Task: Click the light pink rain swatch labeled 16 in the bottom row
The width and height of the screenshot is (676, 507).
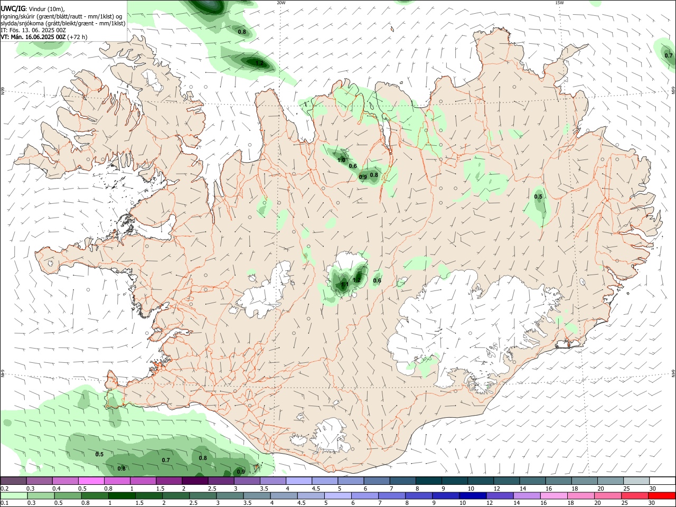Action: 553,496
